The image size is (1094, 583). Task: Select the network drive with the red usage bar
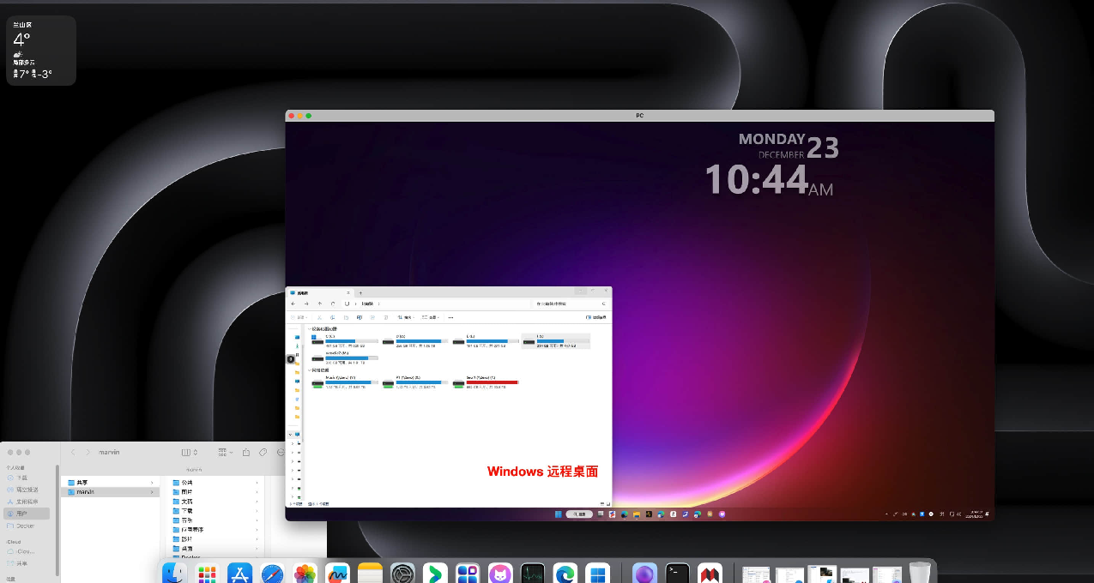coord(486,382)
